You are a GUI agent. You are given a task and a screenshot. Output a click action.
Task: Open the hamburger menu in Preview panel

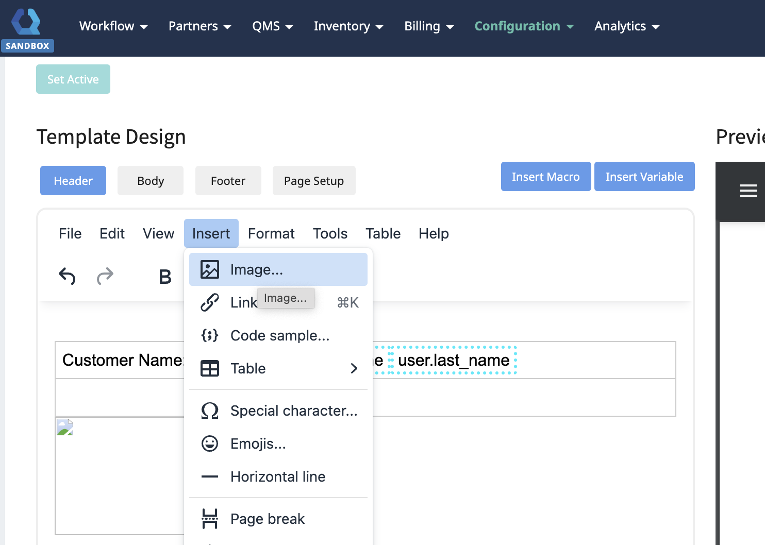point(748,191)
